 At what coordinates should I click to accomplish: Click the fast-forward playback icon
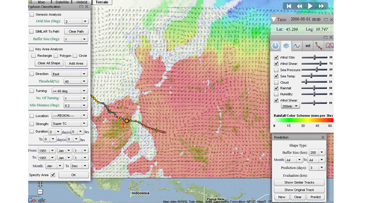coord(321,6)
